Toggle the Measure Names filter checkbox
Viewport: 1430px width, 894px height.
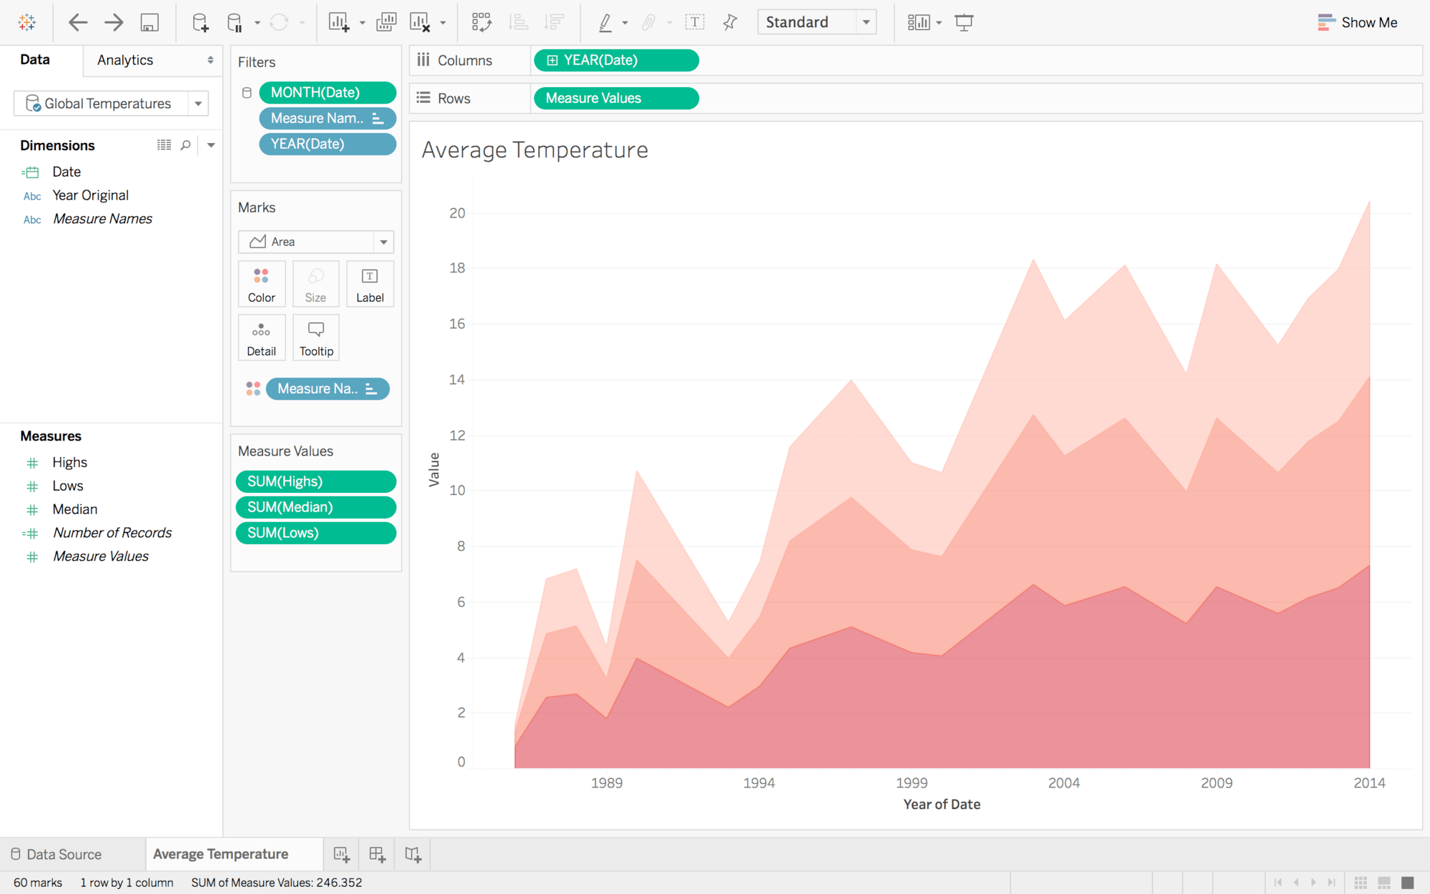(x=247, y=119)
